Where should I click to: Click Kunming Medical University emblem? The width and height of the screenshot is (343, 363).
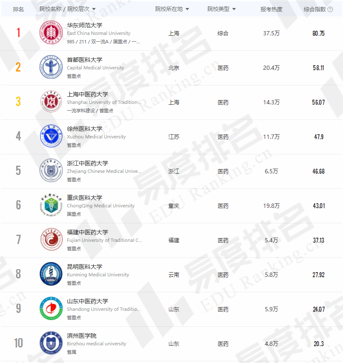[51, 274]
